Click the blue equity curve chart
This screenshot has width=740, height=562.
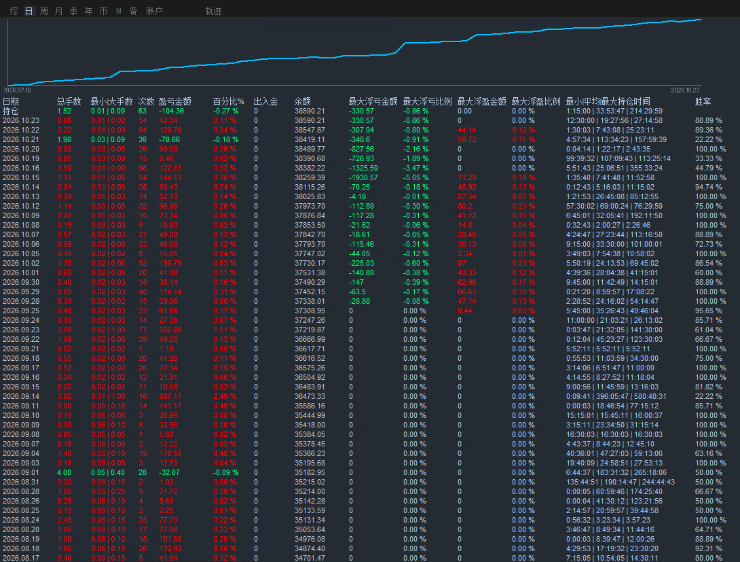tap(354, 52)
